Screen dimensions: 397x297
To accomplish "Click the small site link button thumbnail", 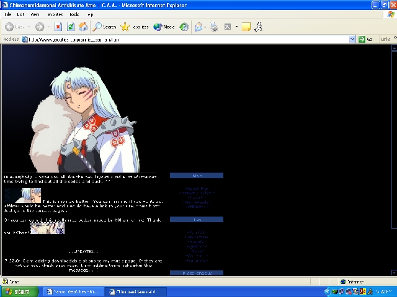I will click(22, 196).
